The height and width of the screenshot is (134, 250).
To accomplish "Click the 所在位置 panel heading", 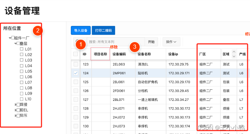I will pos(12,28).
